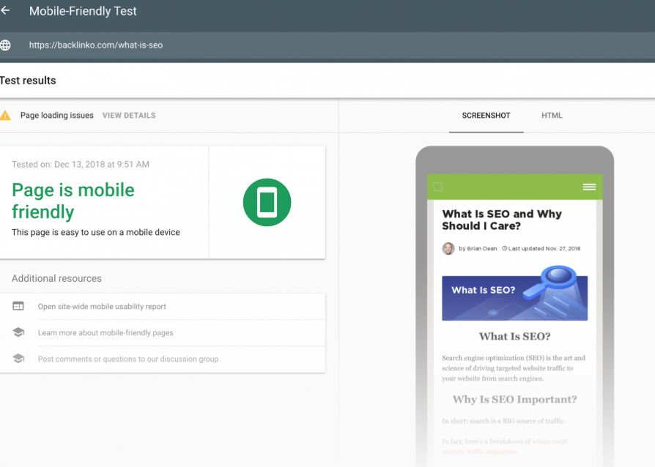Screen dimensions: 655x467
Task: Click the 'Mobile-Friendly Test' title
Action: 83,11
